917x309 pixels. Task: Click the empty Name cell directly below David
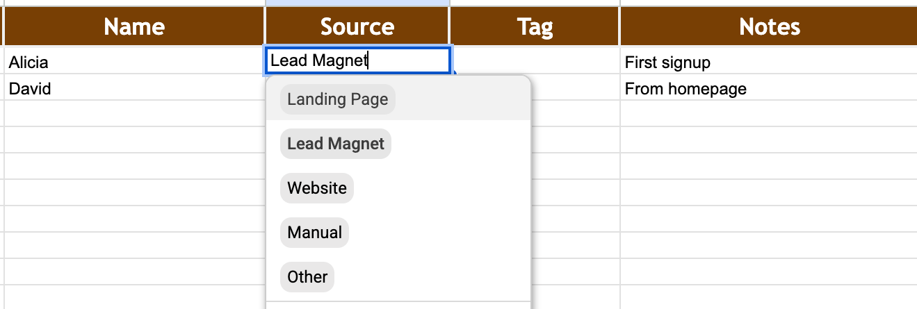[134, 114]
